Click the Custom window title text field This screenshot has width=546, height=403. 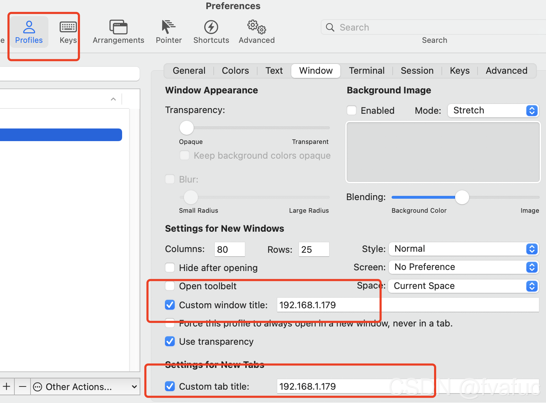[x=408, y=305]
